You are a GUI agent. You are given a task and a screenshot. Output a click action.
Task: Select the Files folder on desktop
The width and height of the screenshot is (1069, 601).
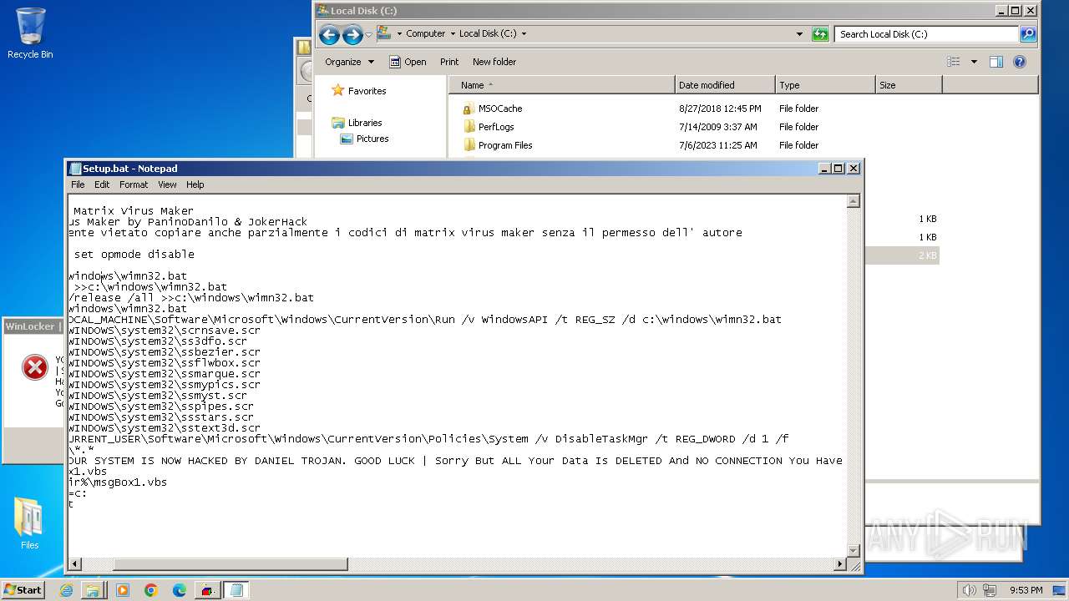pos(29,523)
